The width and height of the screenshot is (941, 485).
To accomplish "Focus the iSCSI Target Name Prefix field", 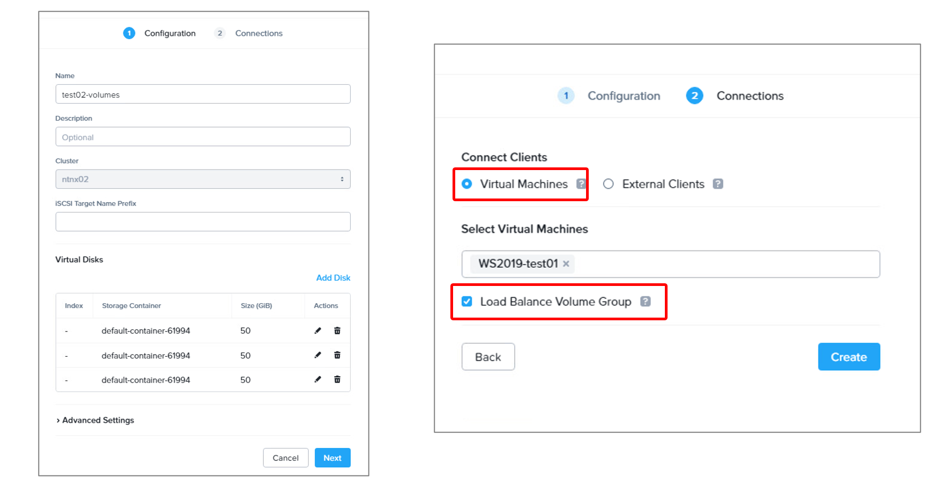I will pos(203,222).
